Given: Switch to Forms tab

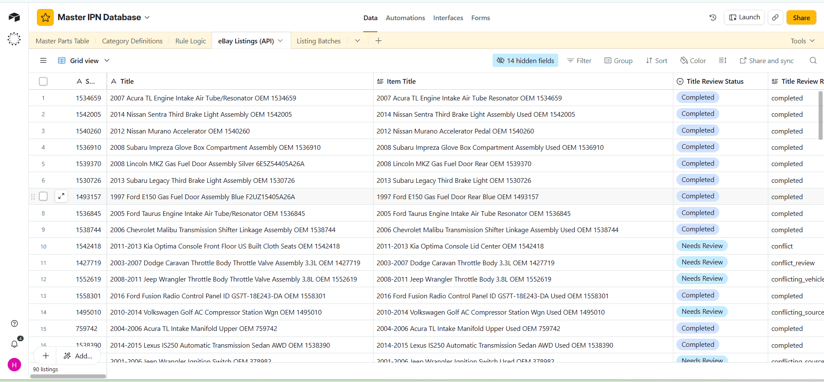Looking at the screenshot, I should (480, 18).
